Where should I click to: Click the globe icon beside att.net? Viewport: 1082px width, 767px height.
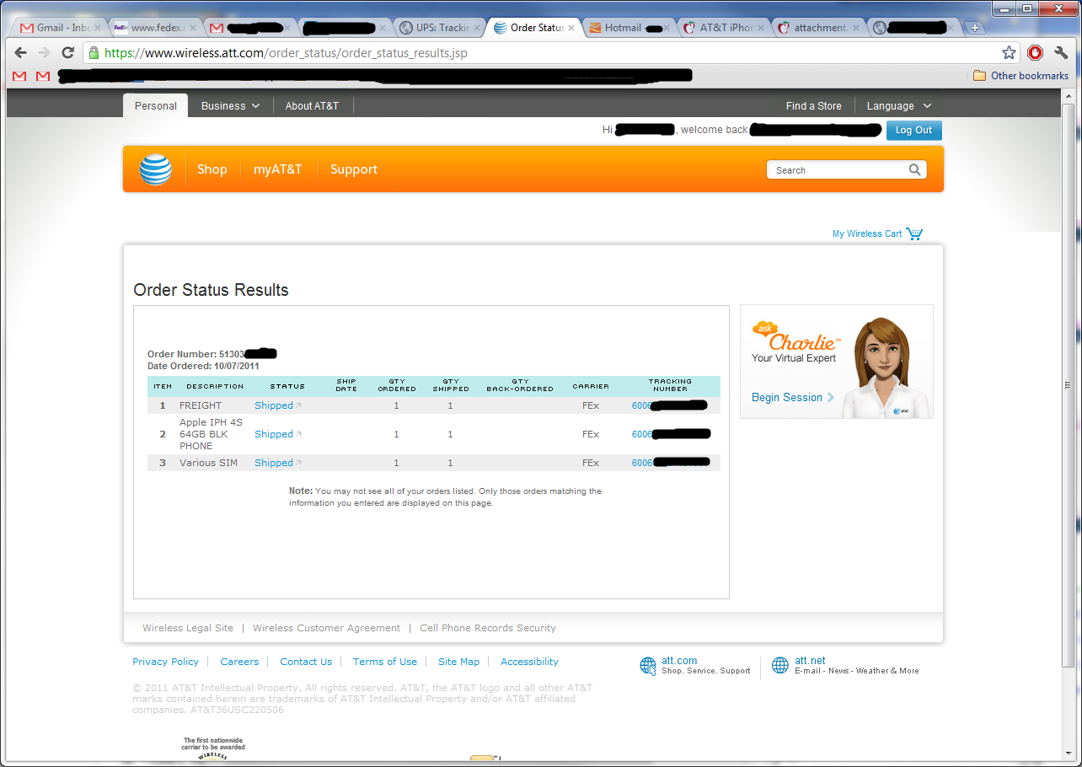(780, 666)
